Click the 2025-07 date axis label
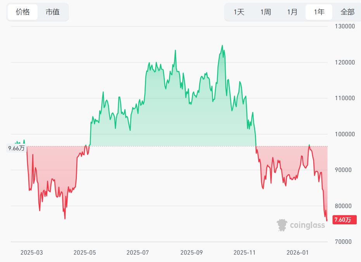 (x=138, y=253)
